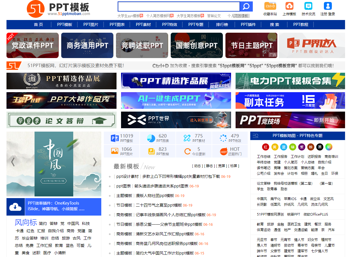Click the Ctrl+D bookmark site icon
This screenshot has width=349, height=257.
pos(270,6)
